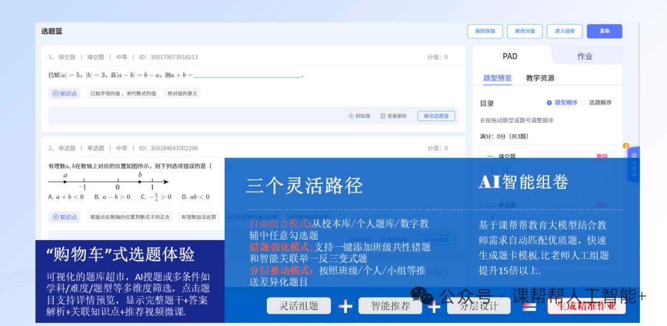Click the red 删除 link beside 填空题
The image size is (667, 326).
[x=602, y=157]
